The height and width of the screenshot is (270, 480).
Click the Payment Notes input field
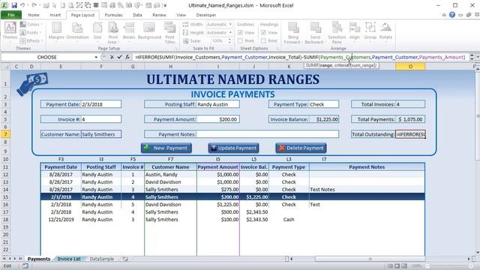(268, 134)
